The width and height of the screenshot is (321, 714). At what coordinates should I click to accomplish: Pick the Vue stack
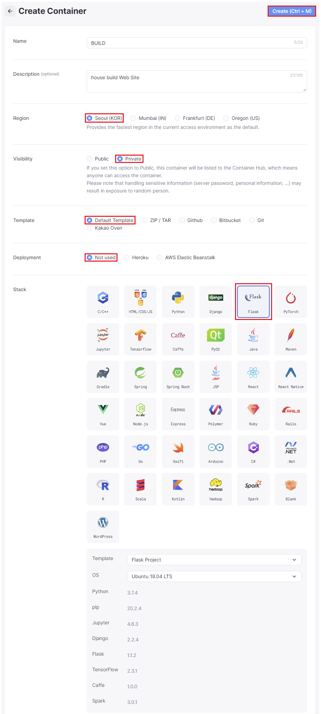(x=103, y=414)
